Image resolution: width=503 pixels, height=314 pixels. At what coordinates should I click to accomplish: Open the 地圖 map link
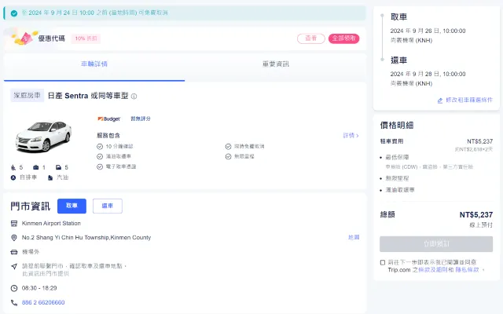354,237
